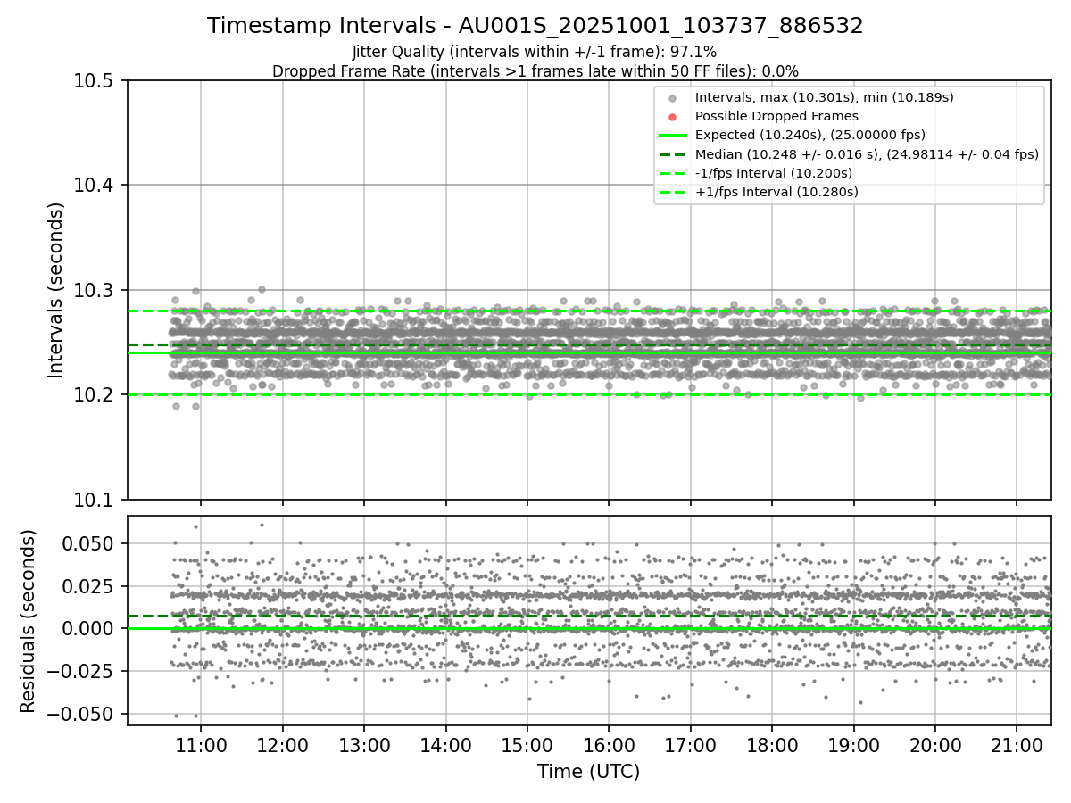Click the solid green Expected line legend swatch
Screen dimensions: 1071x803
tap(673, 135)
